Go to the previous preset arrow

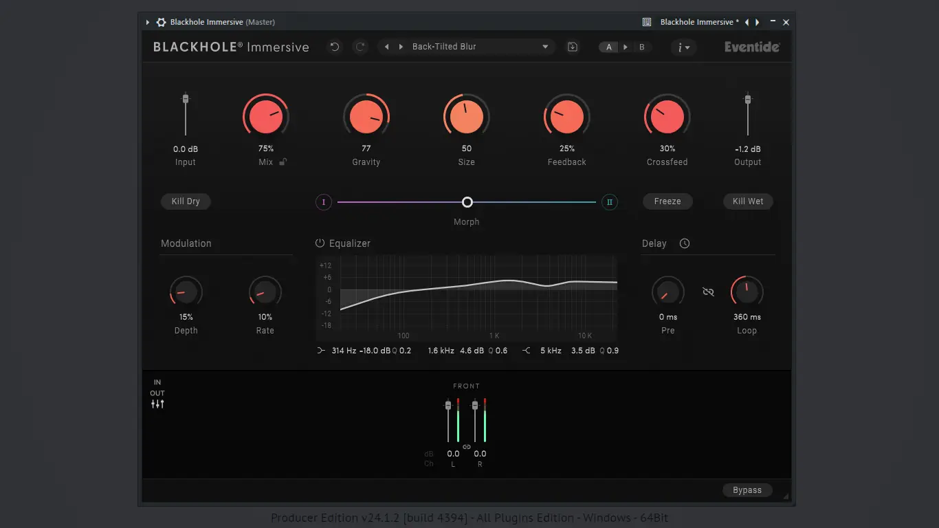click(386, 47)
